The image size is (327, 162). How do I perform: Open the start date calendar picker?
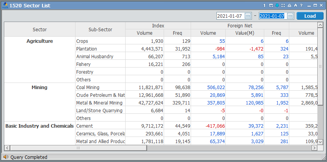pyautogui.click(x=248, y=16)
